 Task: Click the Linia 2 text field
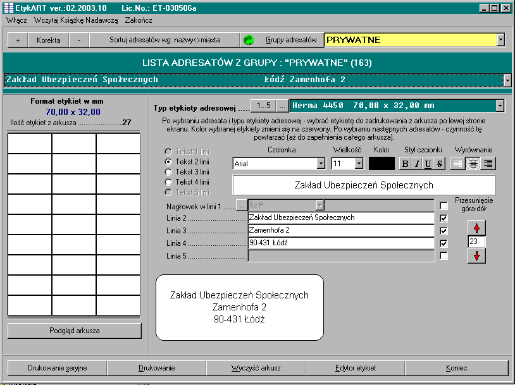pos(341,218)
